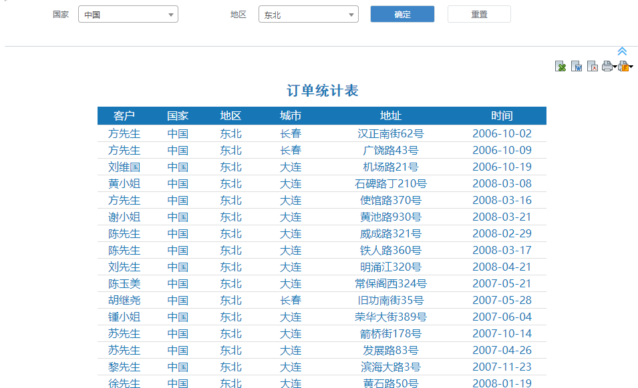Open the flash print icon's dropdown arrow
Screen dimensions: 638x388
(631, 67)
